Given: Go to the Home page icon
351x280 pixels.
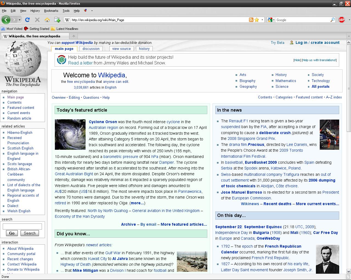Looking at the screenshot, I should point(47,20).
